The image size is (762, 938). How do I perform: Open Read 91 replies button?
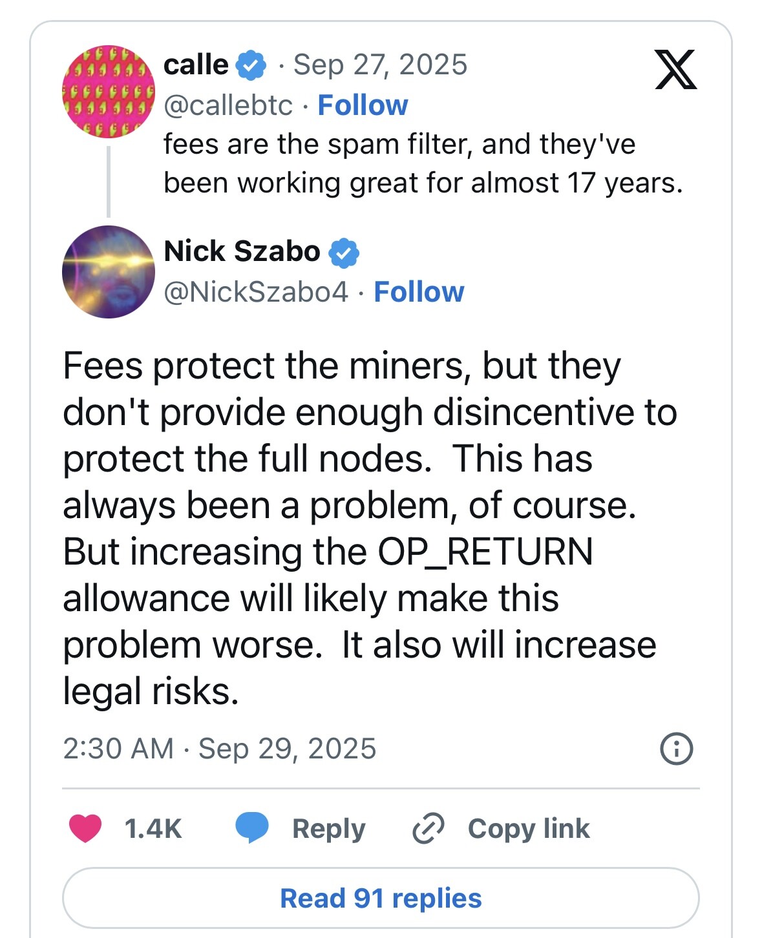(381, 898)
